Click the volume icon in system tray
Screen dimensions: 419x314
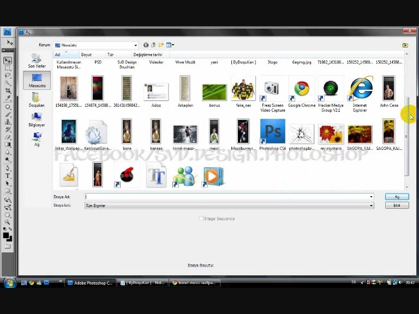click(400, 282)
